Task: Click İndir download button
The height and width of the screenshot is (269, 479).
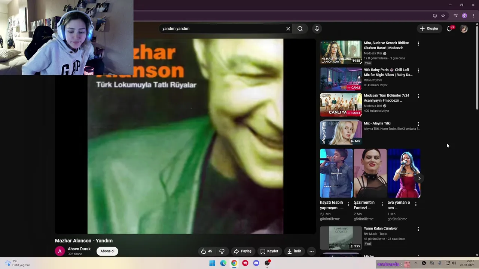Action: click(294, 251)
